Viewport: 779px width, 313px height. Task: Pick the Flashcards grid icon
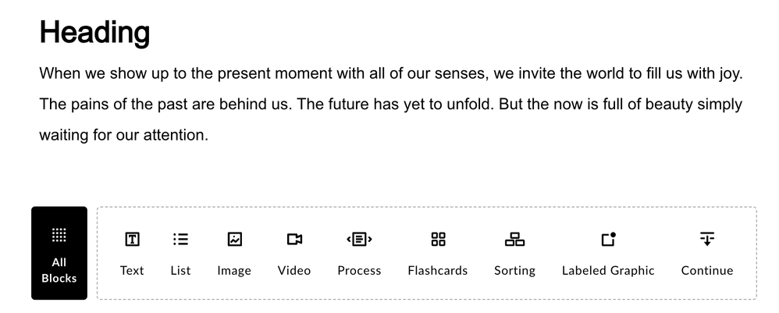coord(438,239)
